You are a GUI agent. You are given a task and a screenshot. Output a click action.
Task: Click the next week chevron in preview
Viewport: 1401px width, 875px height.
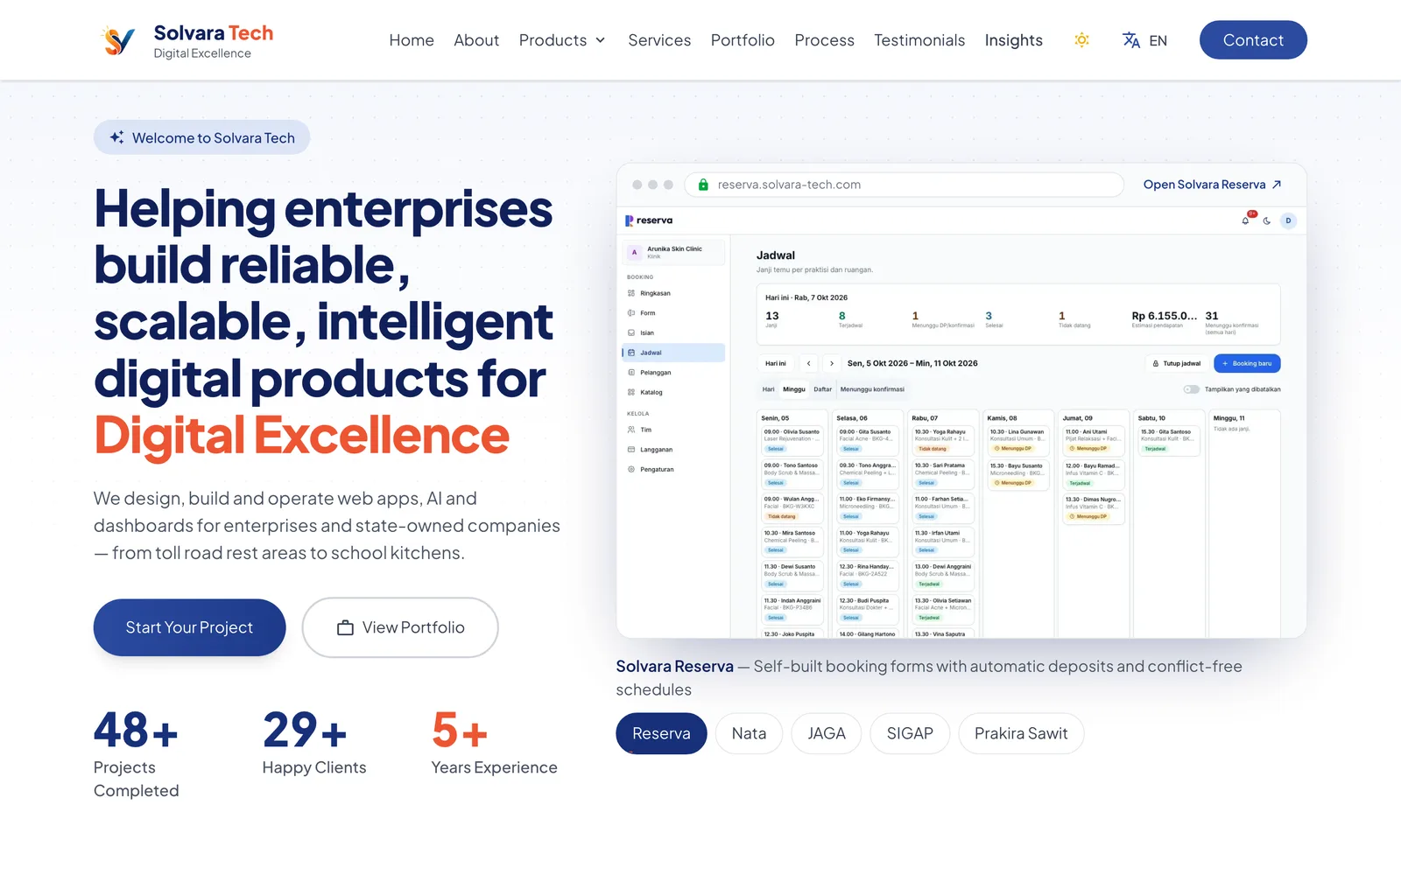[x=832, y=363]
